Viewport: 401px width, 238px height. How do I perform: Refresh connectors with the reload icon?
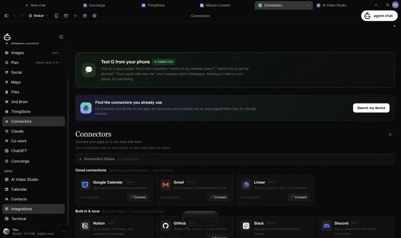390,134
